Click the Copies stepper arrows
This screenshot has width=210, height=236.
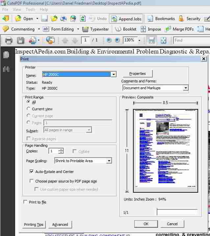pyautogui.click(x=61, y=151)
